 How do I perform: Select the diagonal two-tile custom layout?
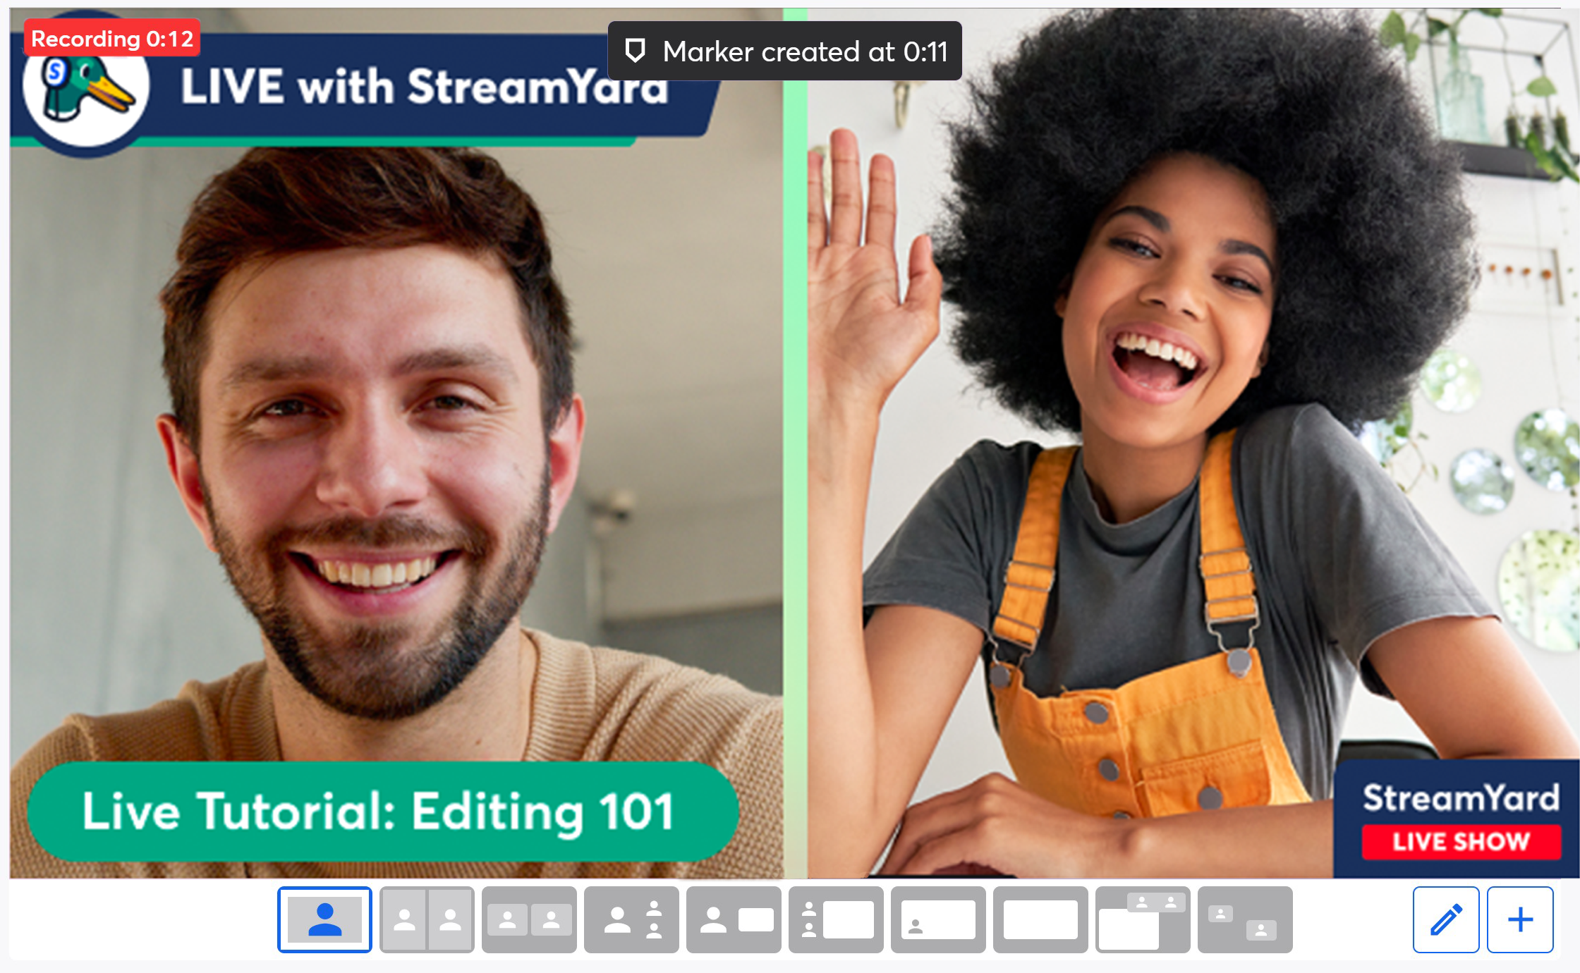[x=1245, y=919]
